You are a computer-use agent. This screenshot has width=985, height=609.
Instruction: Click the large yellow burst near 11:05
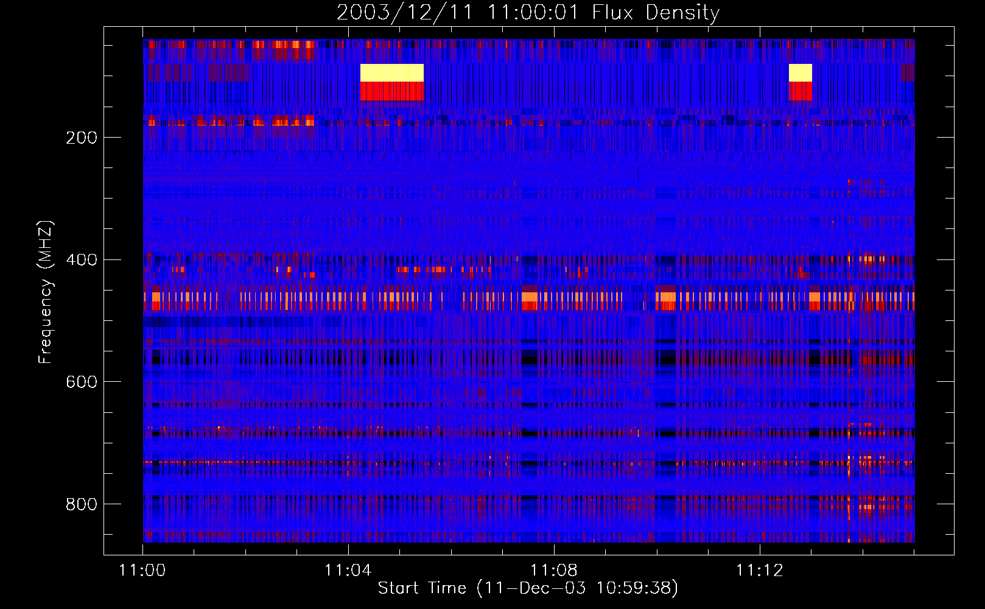point(391,72)
